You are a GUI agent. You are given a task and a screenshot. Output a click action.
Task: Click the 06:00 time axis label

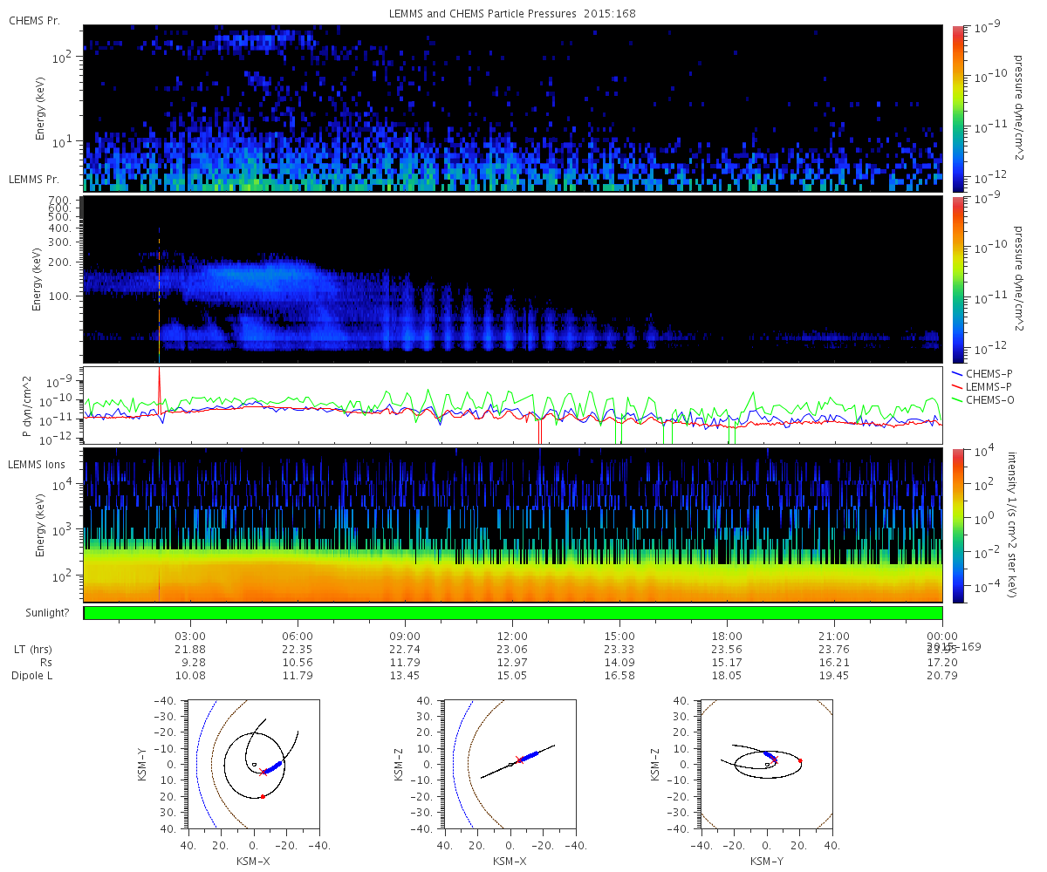(x=298, y=637)
